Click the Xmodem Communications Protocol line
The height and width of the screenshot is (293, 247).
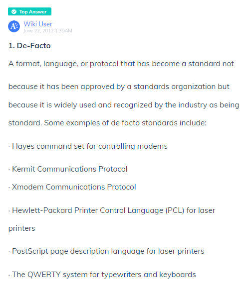[x=72, y=187]
